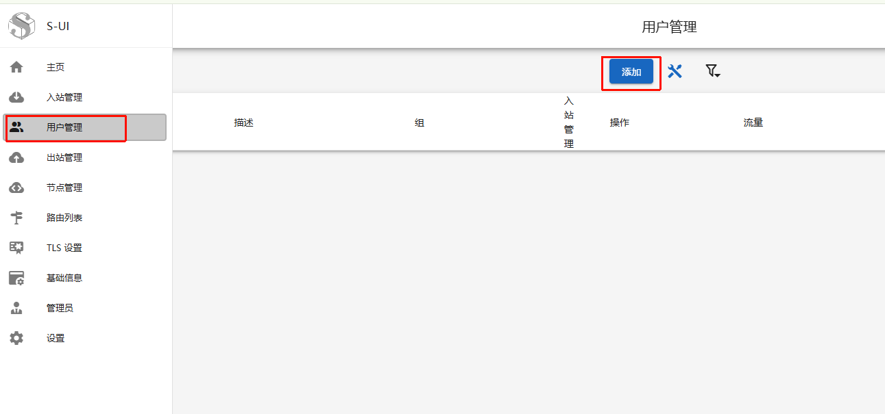Click the home icon in the sidebar
885x414 pixels.
pyautogui.click(x=16, y=67)
